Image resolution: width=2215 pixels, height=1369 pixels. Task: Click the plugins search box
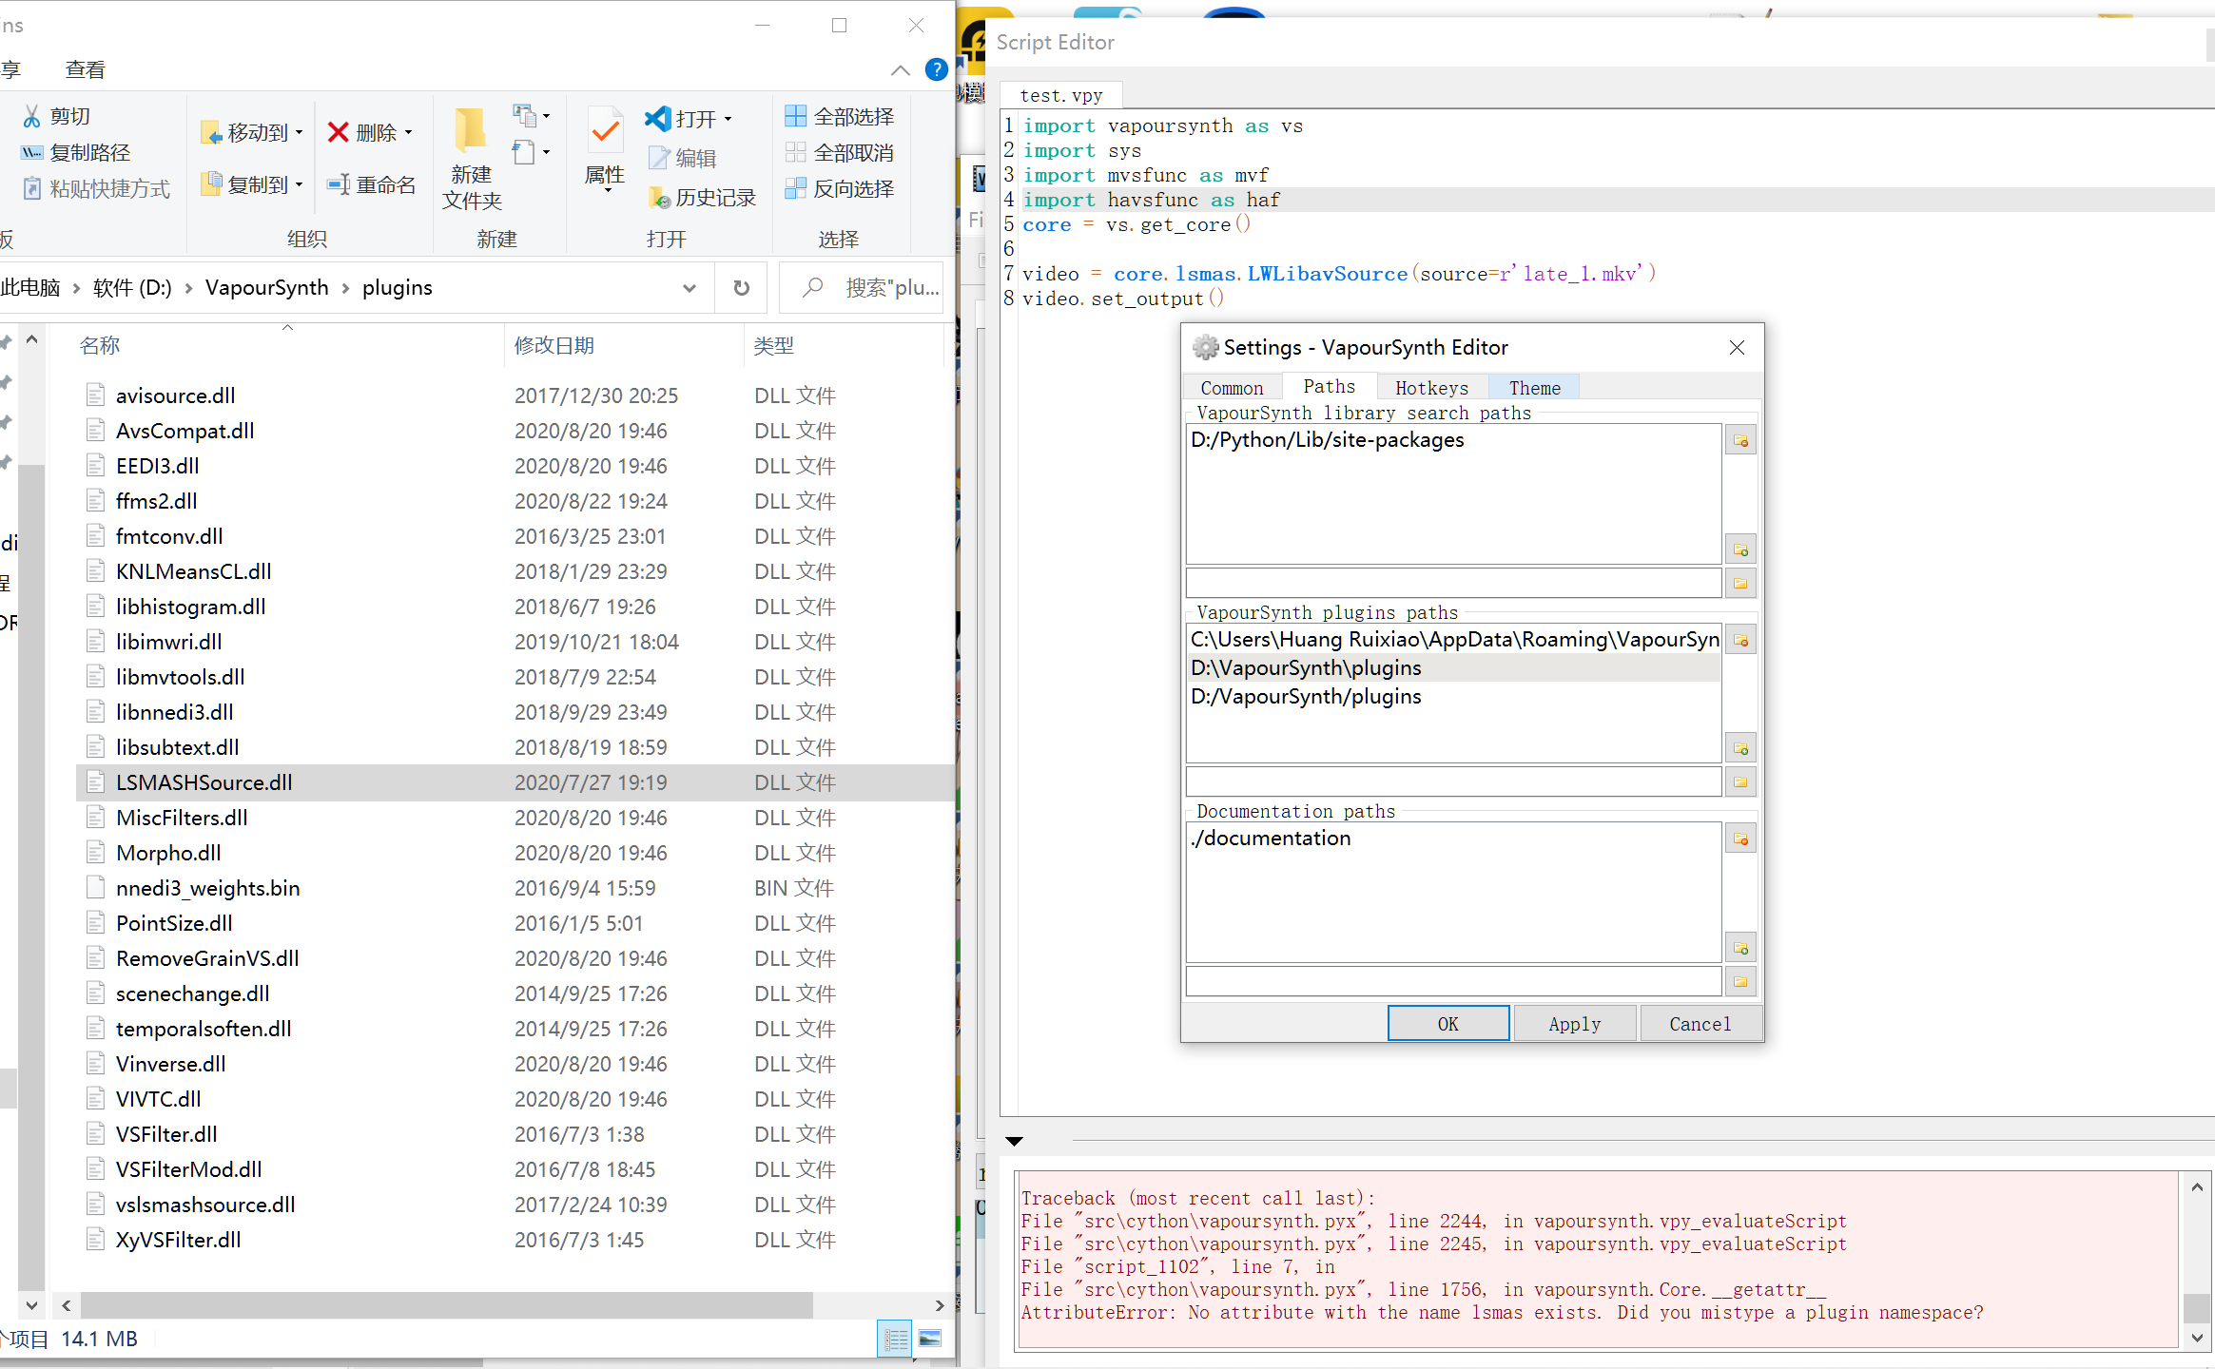[x=862, y=287]
